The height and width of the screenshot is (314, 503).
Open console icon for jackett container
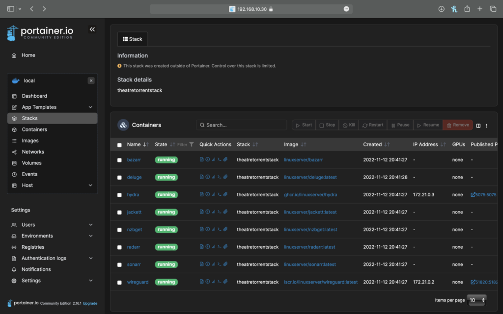pyautogui.click(x=220, y=212)
